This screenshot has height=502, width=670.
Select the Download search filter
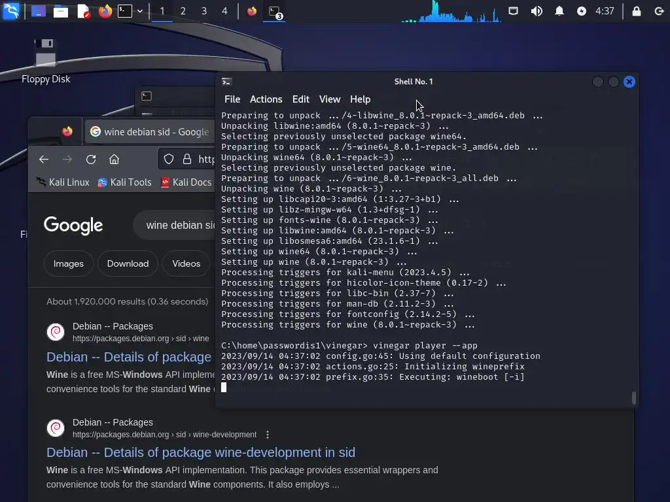click(x=128, y=263)
